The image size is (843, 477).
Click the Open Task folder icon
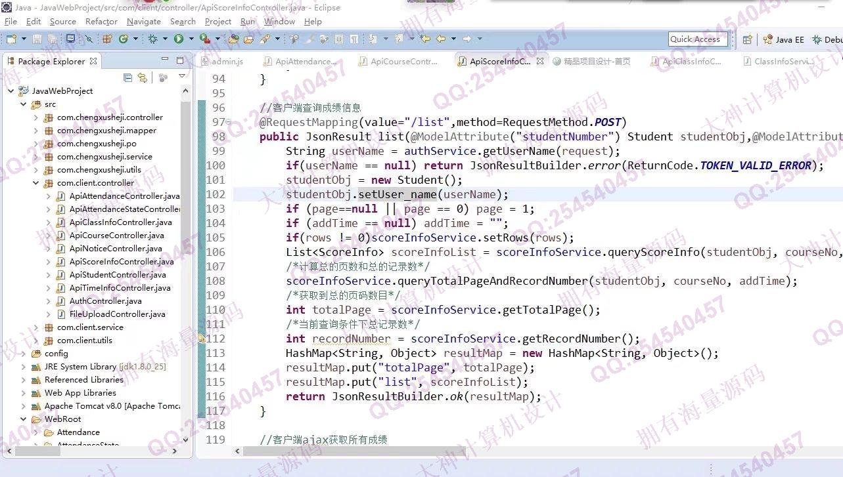(x=248, y=39)
